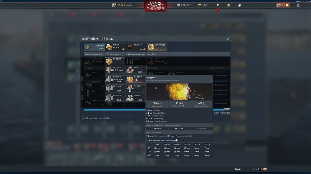The width and height of the screenshot is (311, 174).
Task: Click the armor fragmentation info icon
Action: click(x=190, y=136)
